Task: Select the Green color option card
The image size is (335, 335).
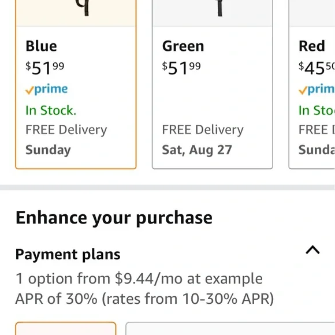Action: [x=213, y=84]
